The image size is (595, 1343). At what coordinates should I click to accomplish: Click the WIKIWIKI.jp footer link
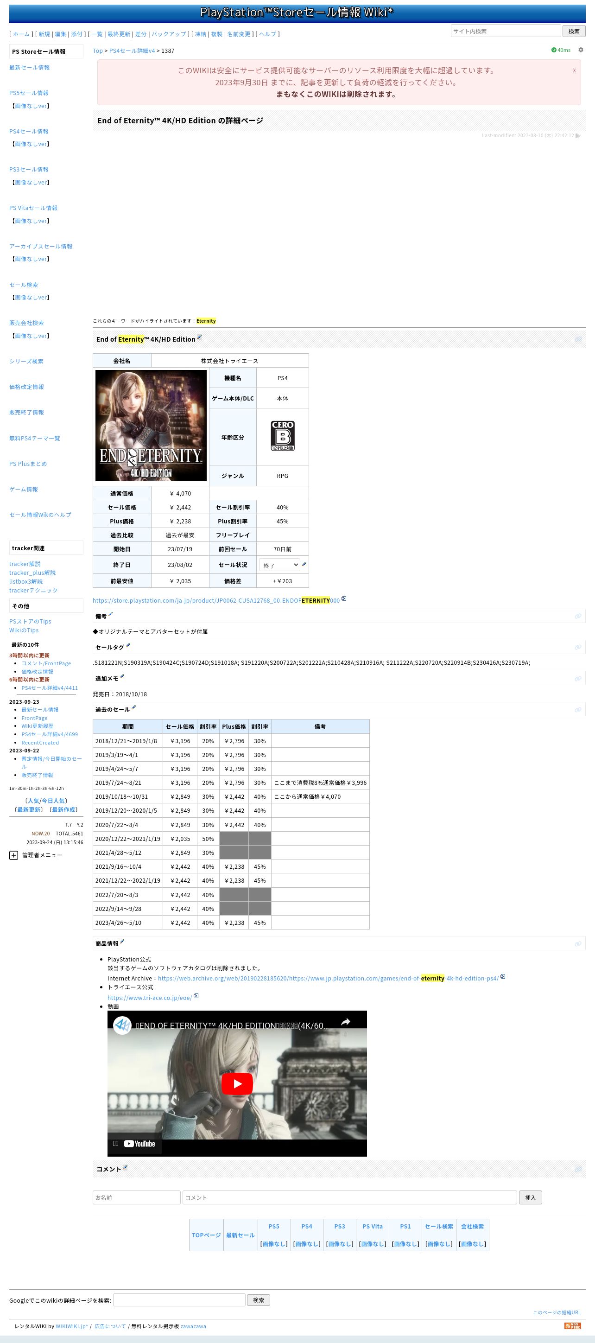[x=72, y=1326]
